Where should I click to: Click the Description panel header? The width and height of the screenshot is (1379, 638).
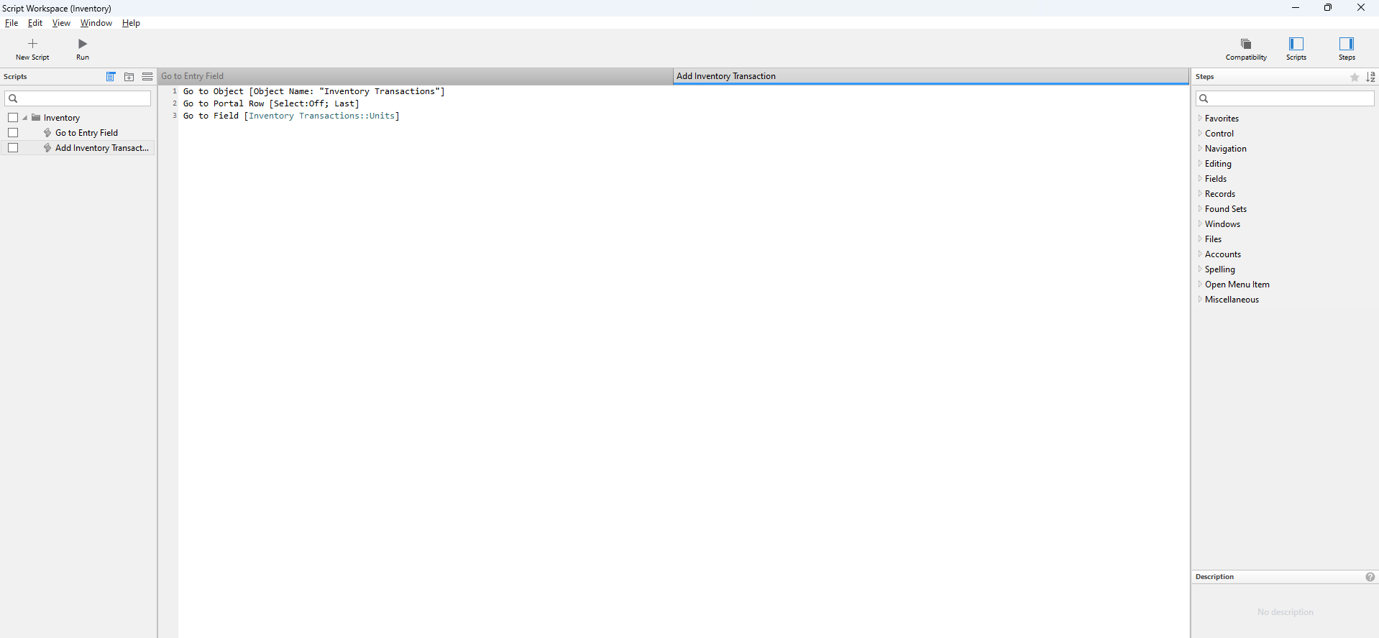tap(1214, 577)
